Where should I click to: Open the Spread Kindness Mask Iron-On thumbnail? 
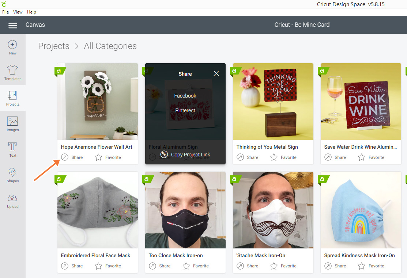[361, 210]
